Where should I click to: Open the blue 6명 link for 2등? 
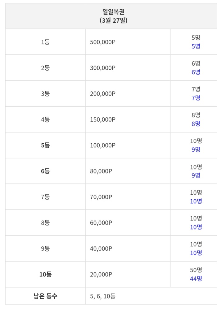196,72
